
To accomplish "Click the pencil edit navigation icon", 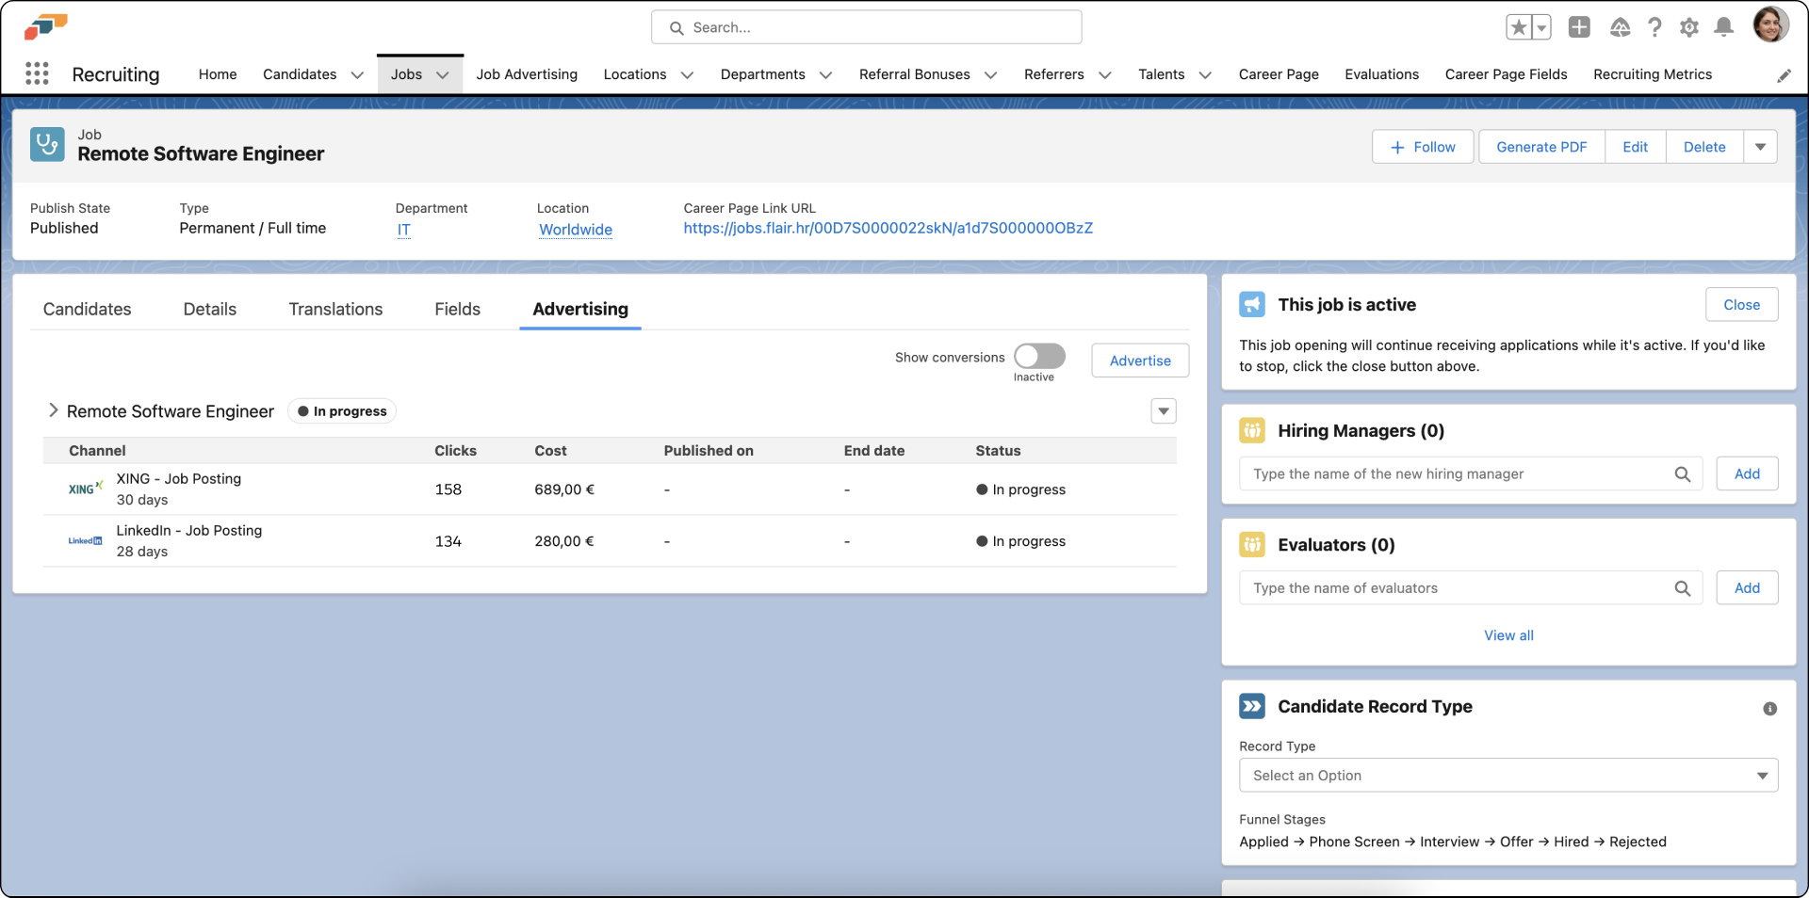I will tap(1784, 75).
